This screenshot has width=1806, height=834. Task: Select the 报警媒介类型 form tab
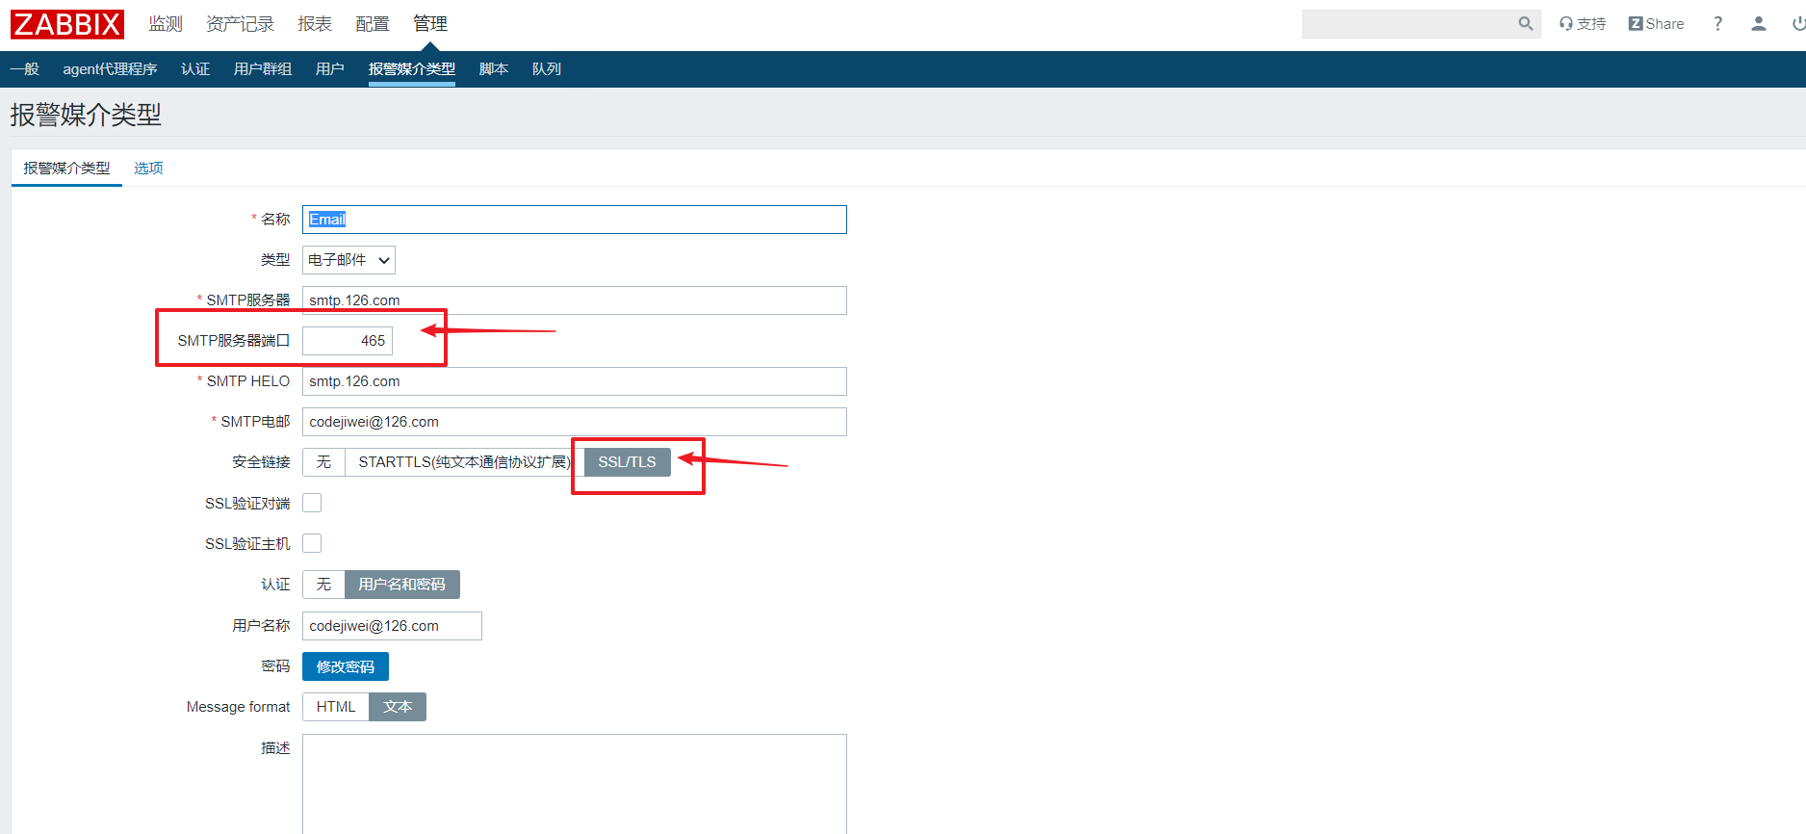pos(66,169)
